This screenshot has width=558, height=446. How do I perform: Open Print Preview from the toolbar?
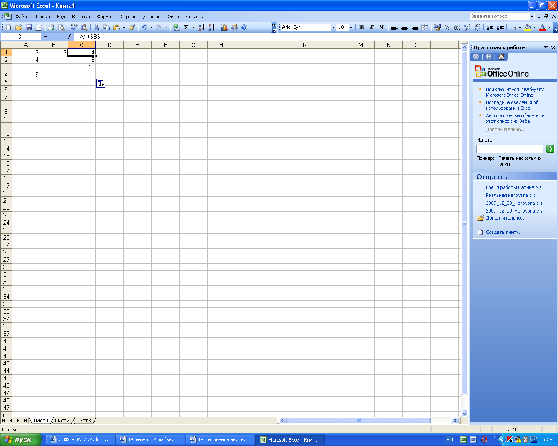(x=61, y=27)
